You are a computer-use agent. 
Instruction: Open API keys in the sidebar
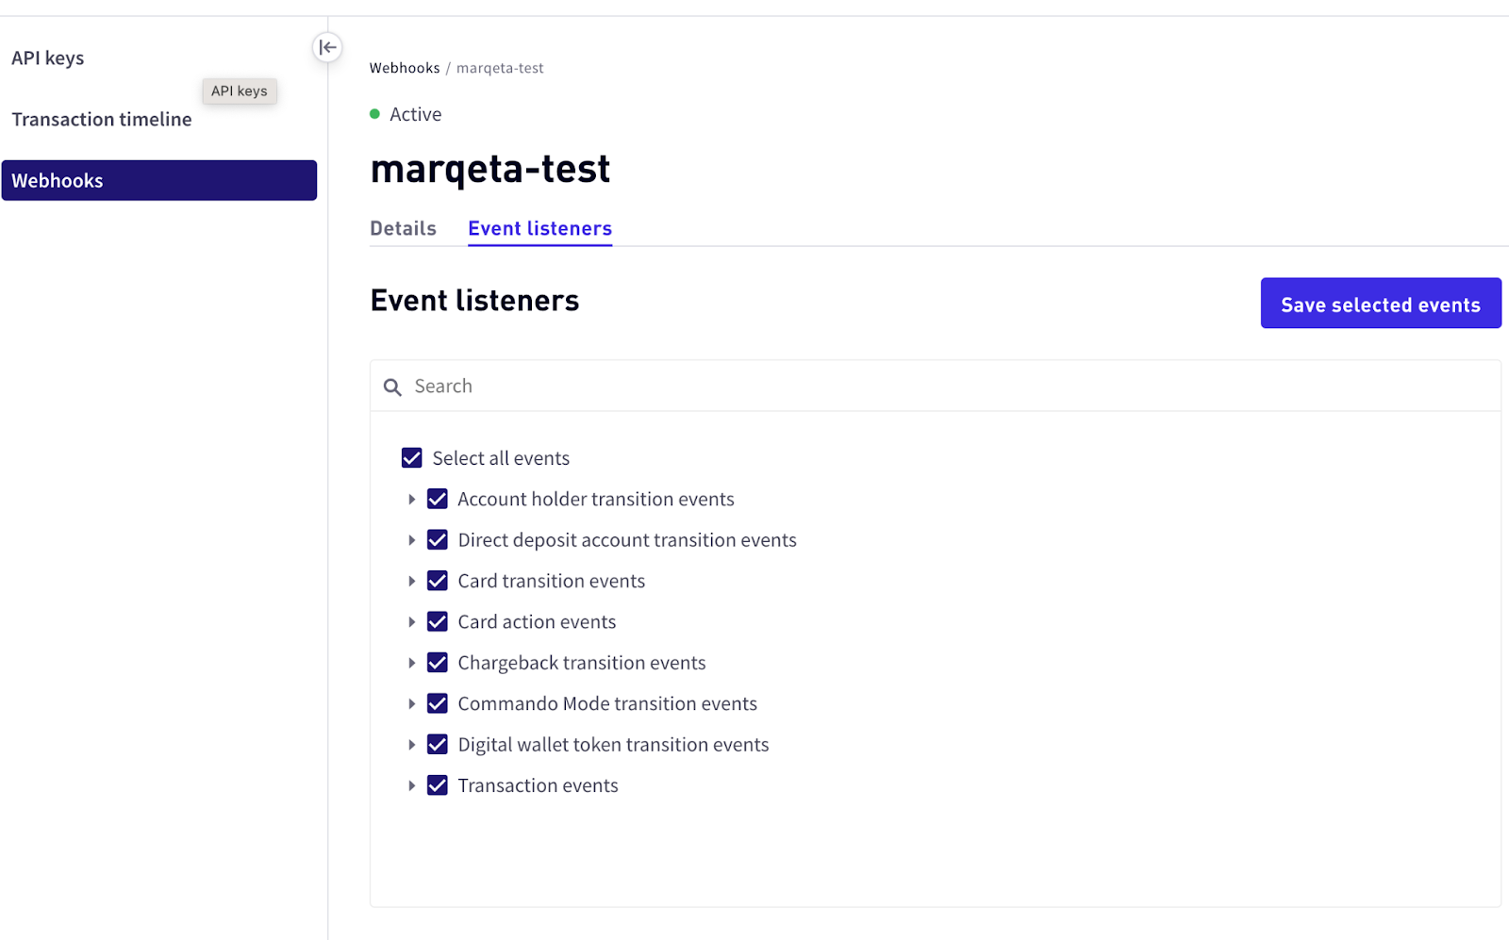pyautogui.click(x=48, y=58)
